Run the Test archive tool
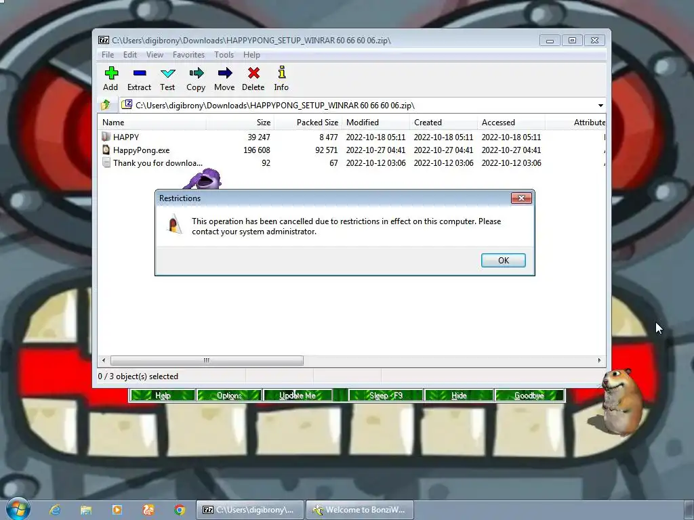The image size is (694, 520). 168,73
